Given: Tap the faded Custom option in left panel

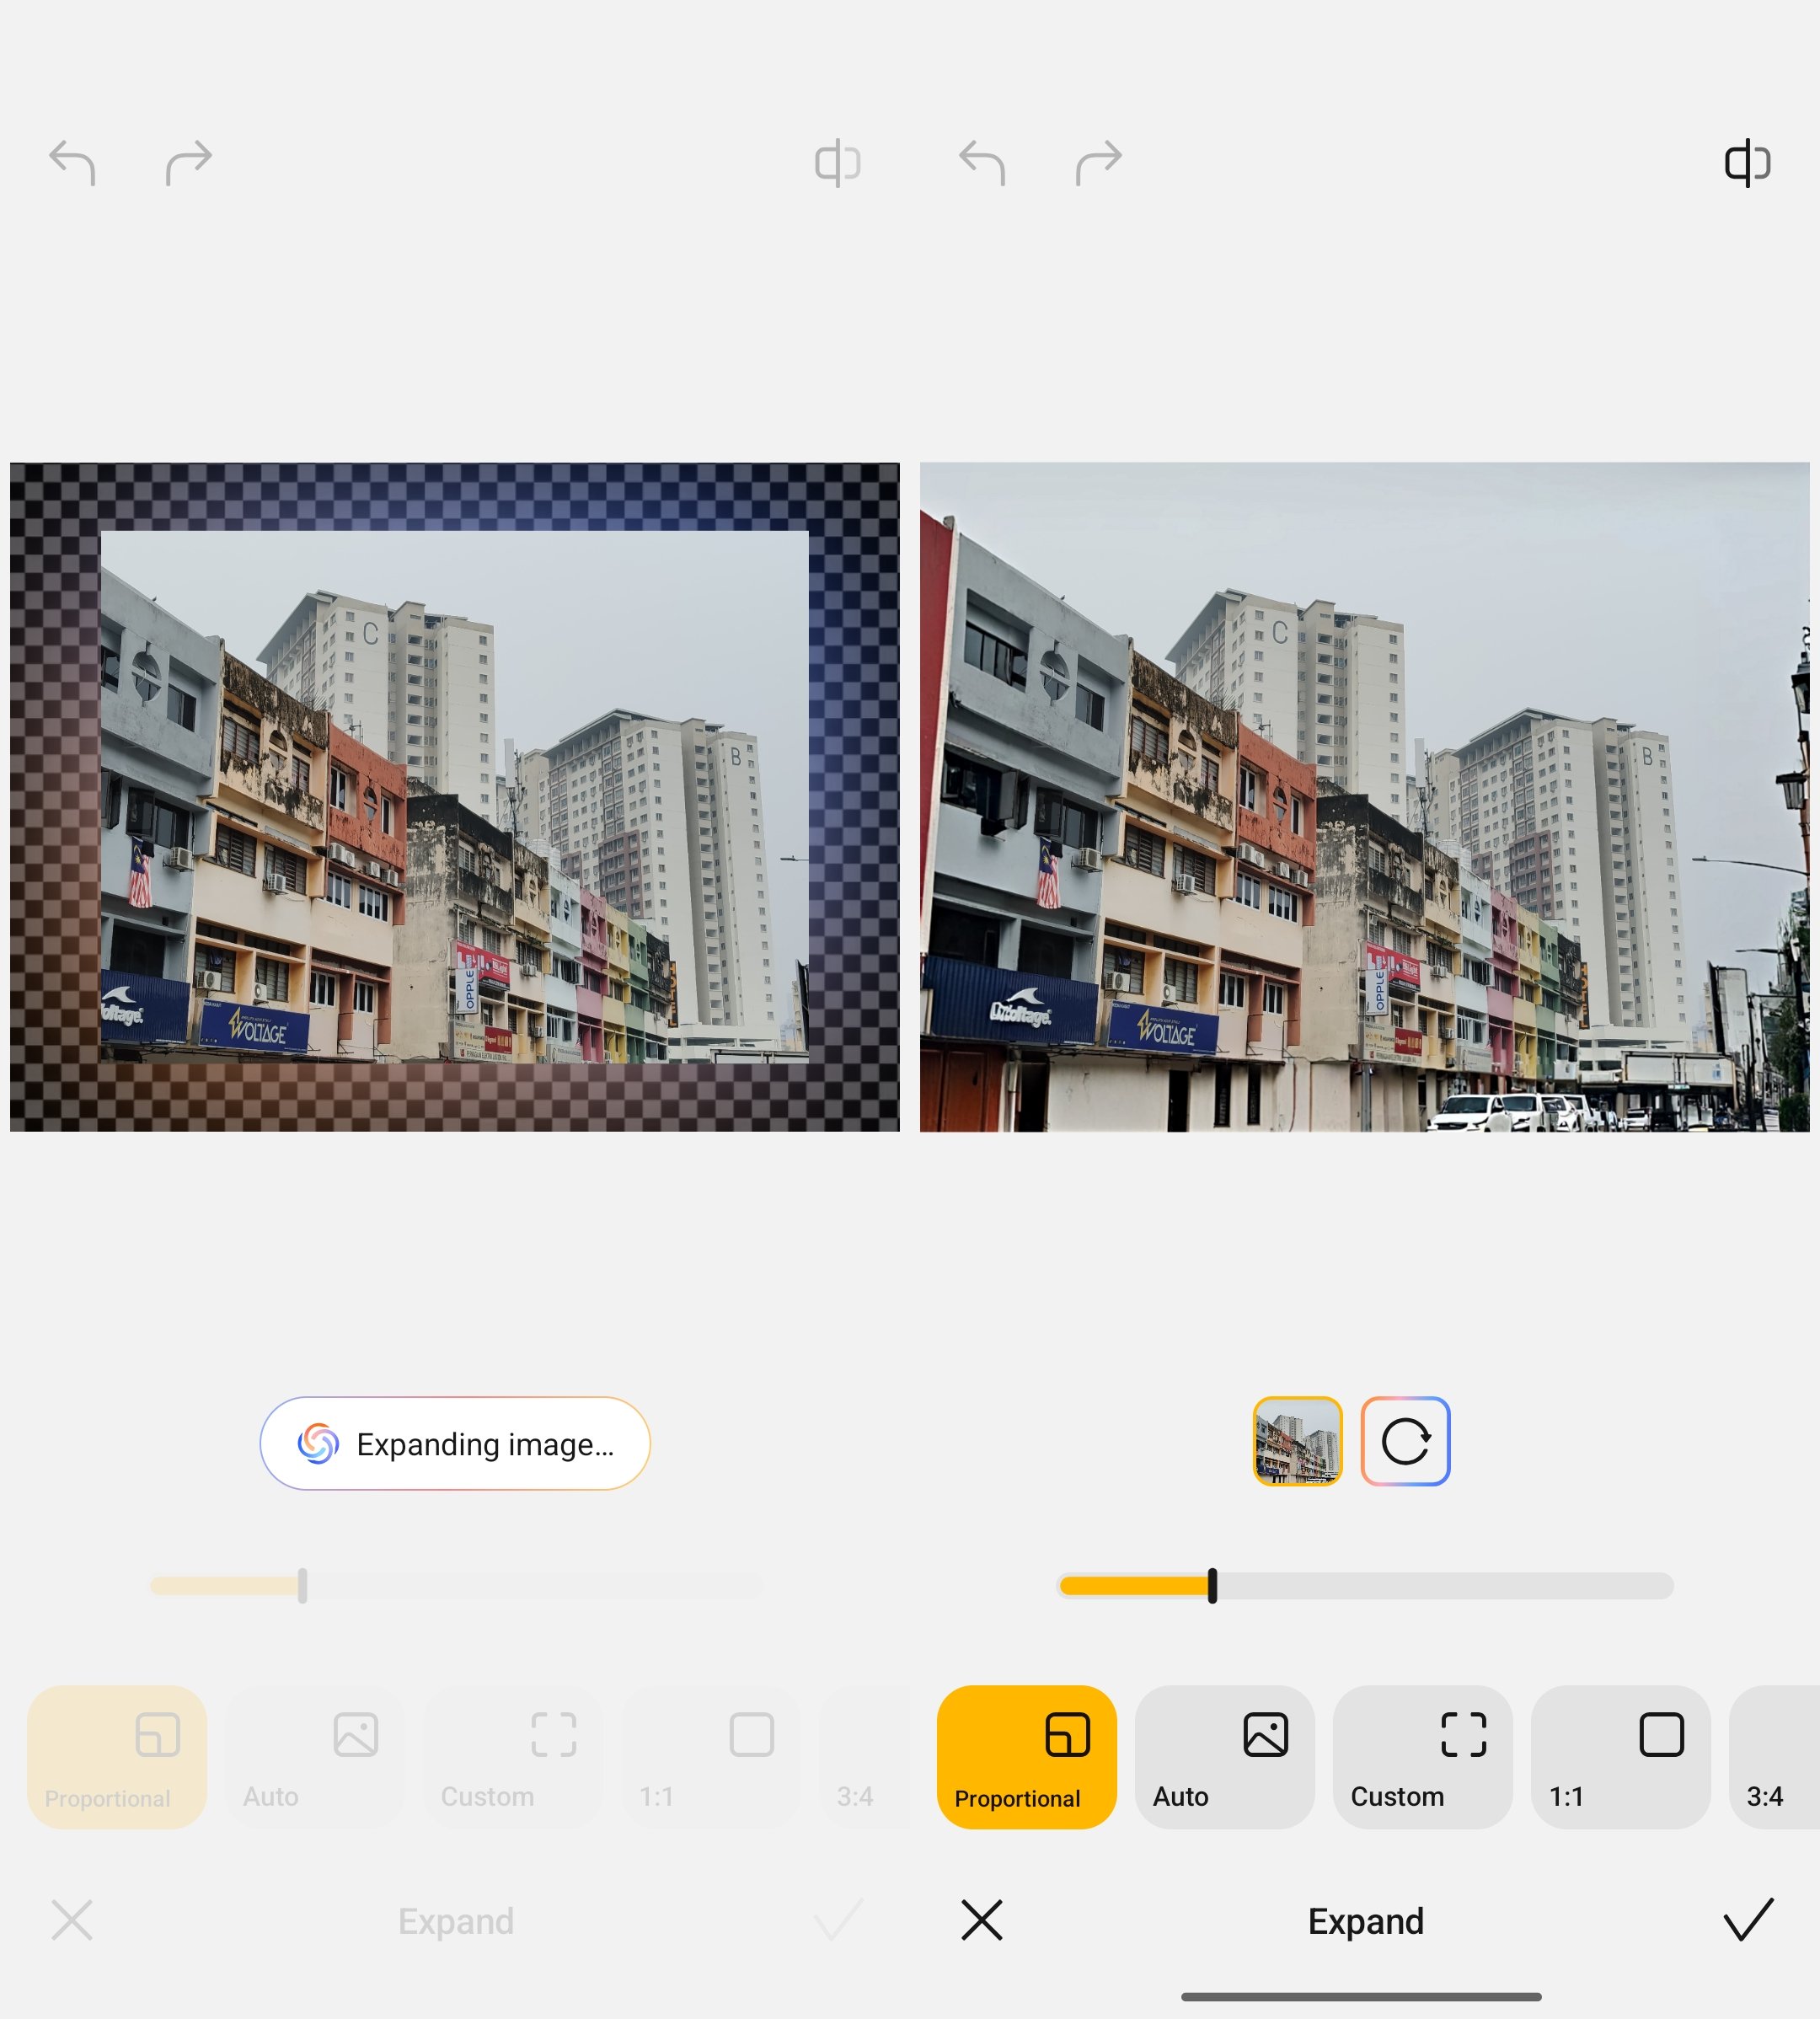Looking at the screenshot, I should 513,1757.
